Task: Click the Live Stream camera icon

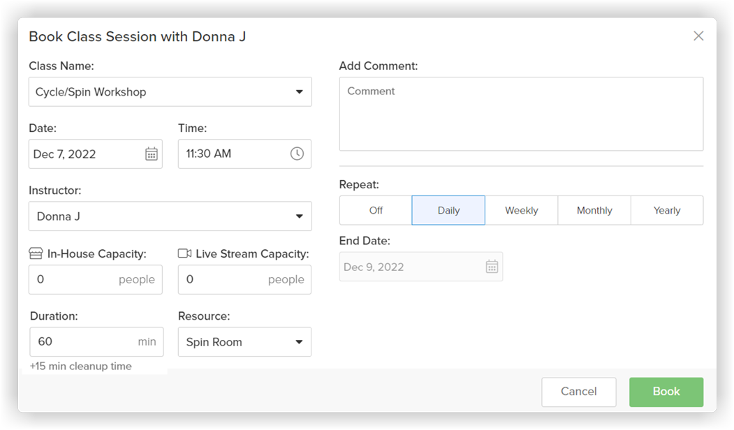Action: coord(185,253)
